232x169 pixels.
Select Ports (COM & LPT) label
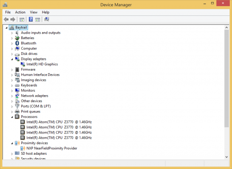point(36,106)
